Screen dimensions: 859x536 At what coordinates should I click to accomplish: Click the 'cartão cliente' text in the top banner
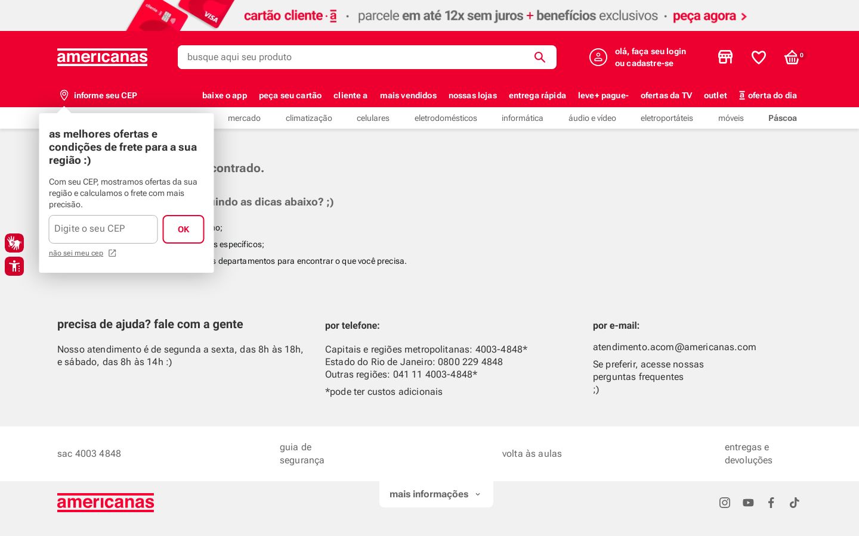[x=291, y=16]
